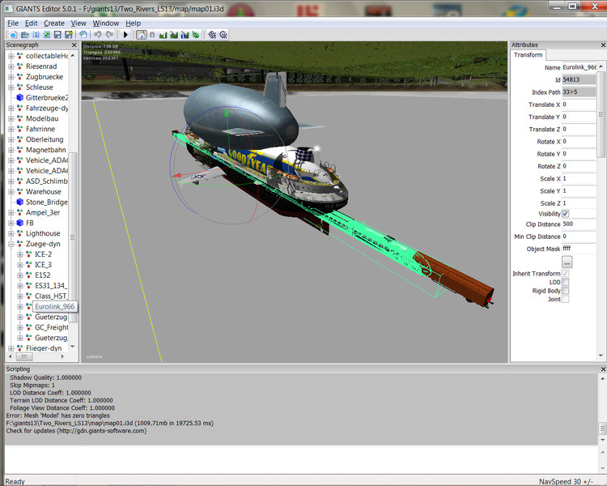Expand the Ampel_3er tree node
Screen dimensions: 607x486
[11, 212]
